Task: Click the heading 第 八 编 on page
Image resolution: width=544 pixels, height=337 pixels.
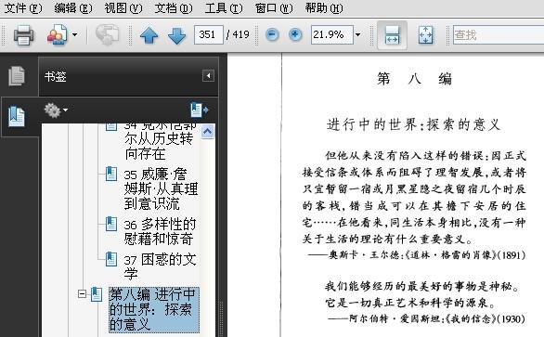Action: pos(414,79)
